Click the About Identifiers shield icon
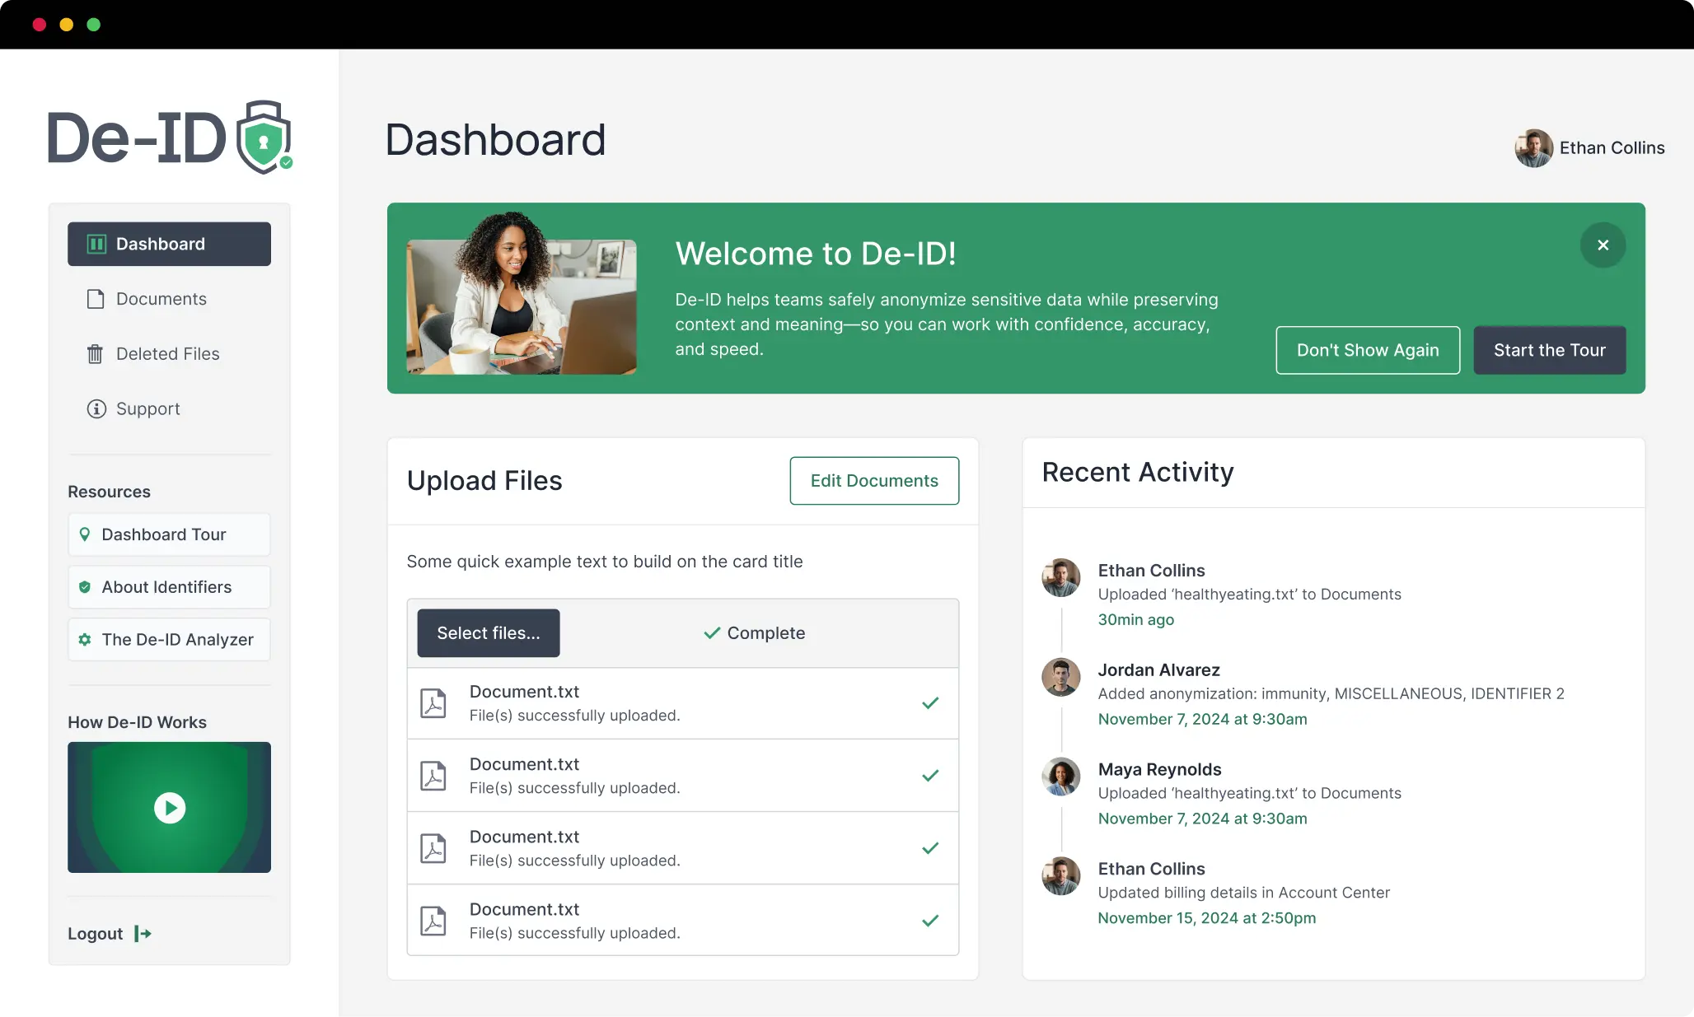Screen dimensions: 1694x1017 coord(86,586)
